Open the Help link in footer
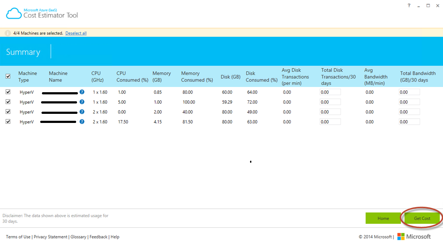 115,237
